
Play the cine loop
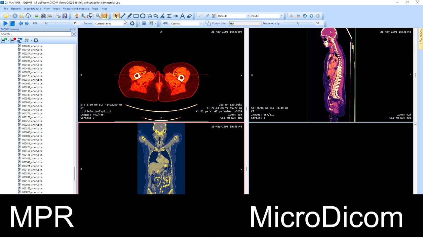click(5, 23)
